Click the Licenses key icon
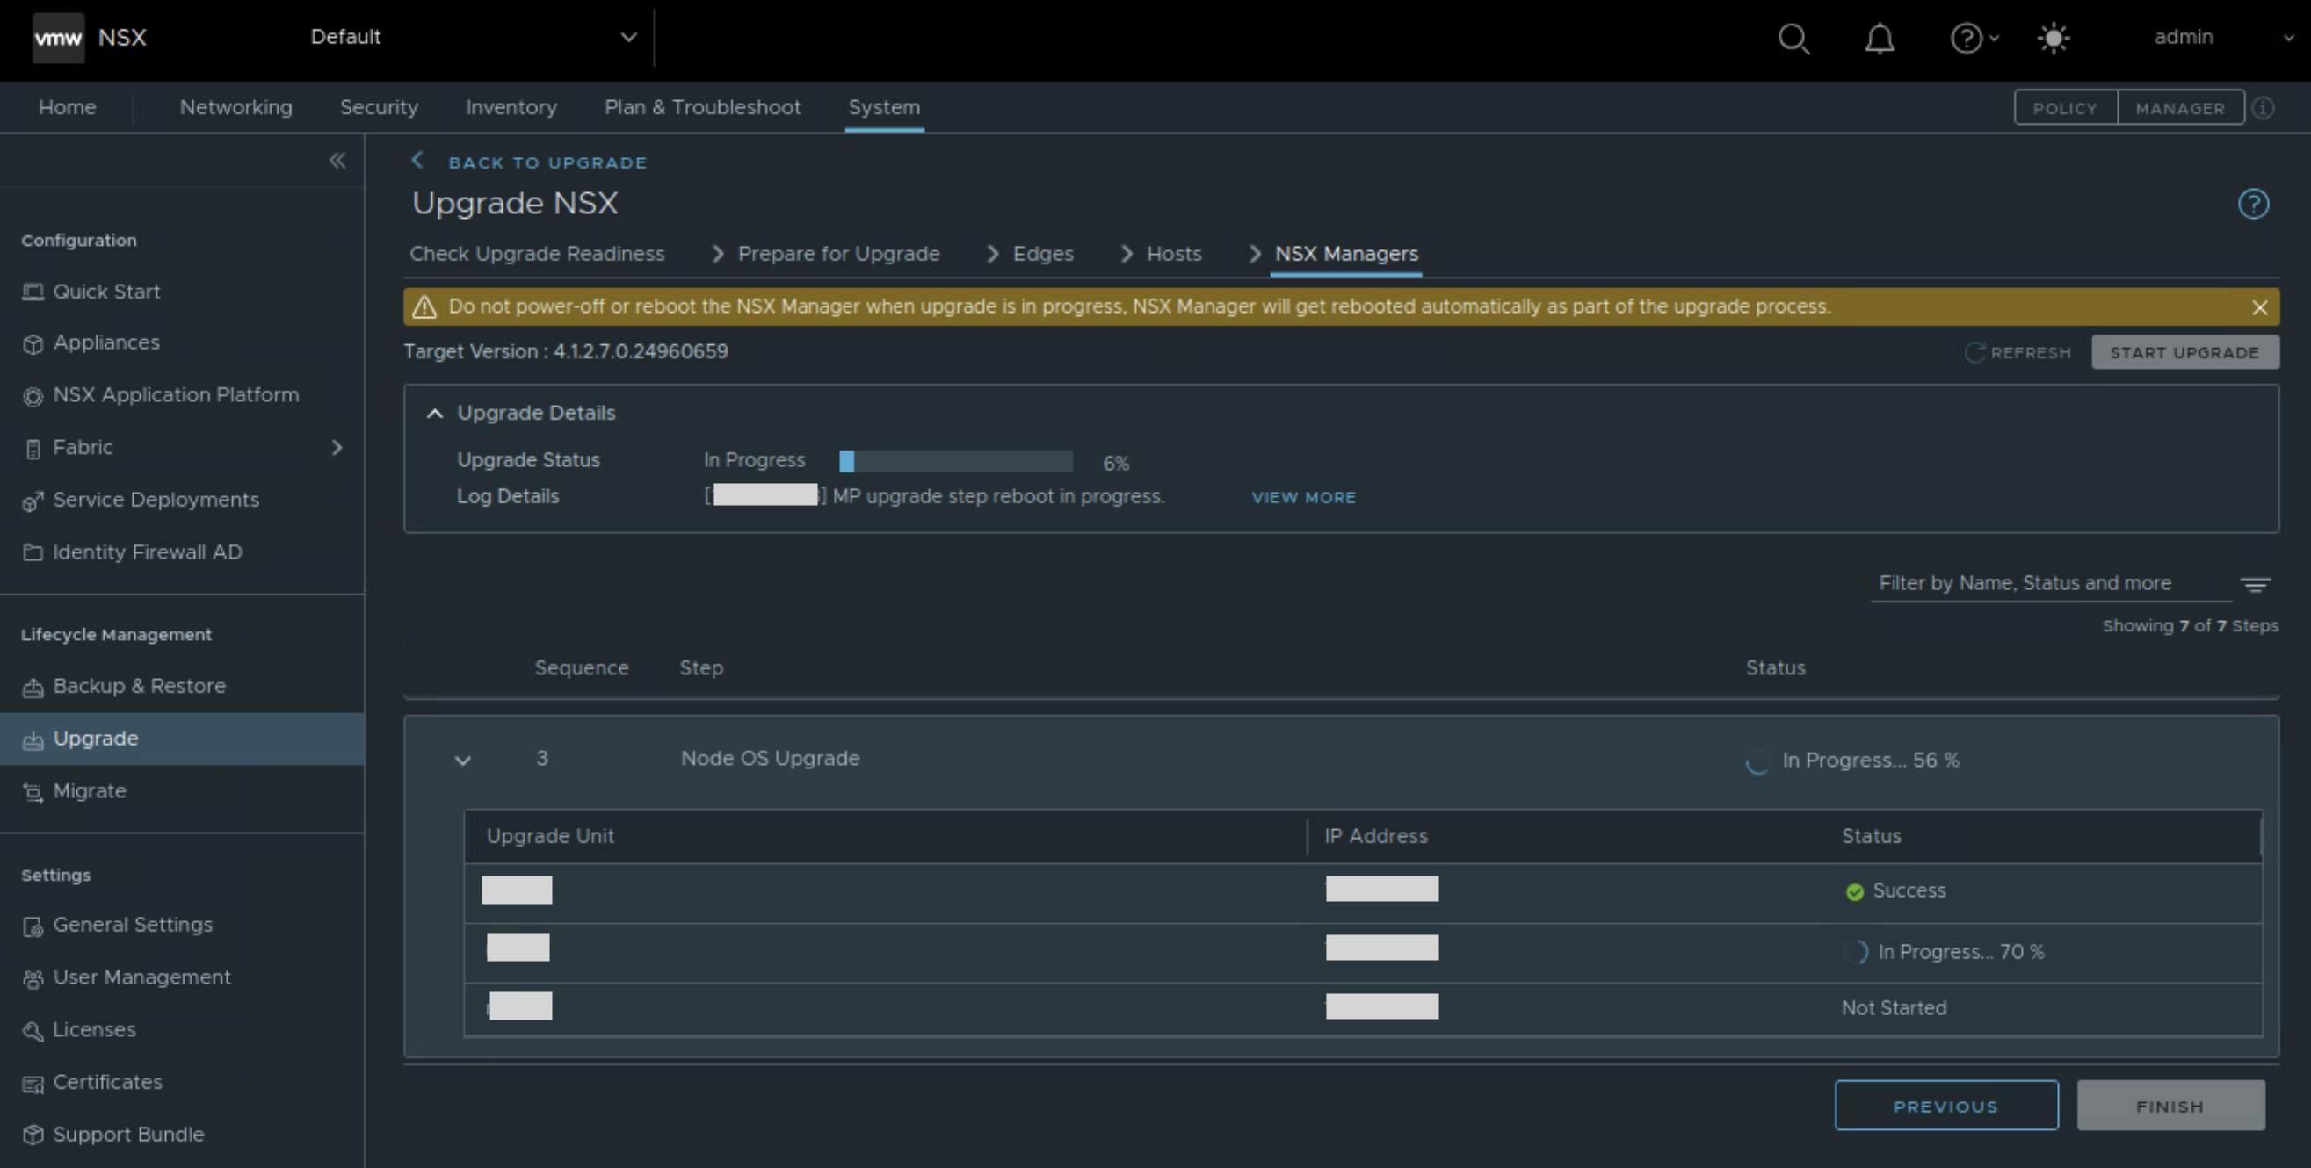2311x1168 pixels. [x=33, y=1031]
